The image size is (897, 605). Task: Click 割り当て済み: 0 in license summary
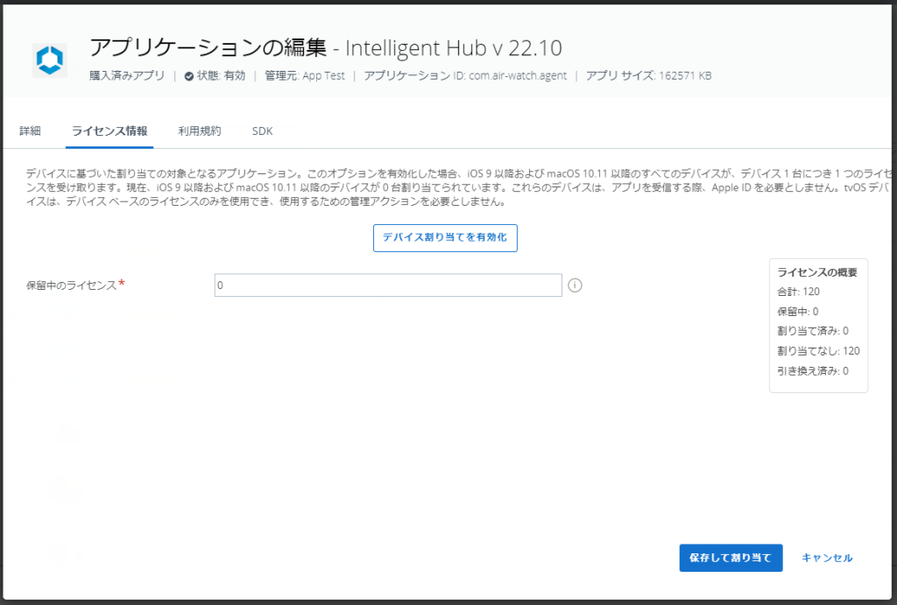coord(812,331)
